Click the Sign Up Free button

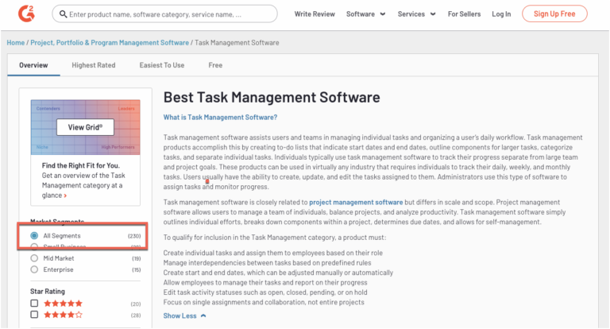[x=554, y=14]
